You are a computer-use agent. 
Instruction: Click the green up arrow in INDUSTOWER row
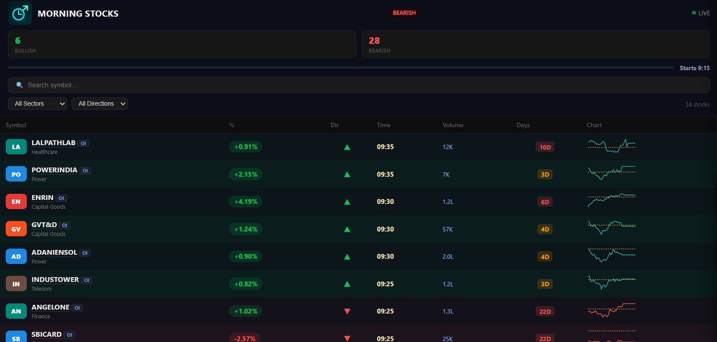(347, 284)
